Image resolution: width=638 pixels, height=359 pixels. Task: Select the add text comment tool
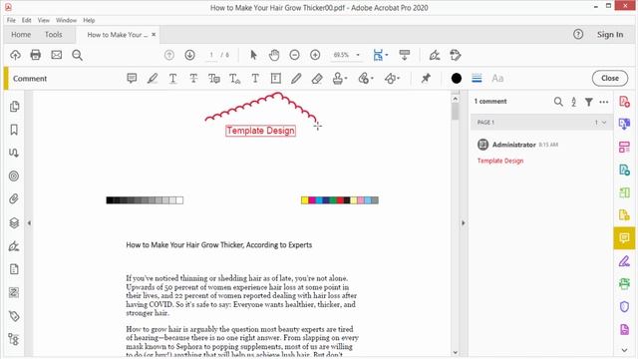coord(255,78)
